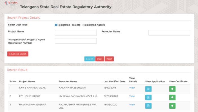Click the SKV S ANANDA VILAS project name
This screenshot has width=198, height=112.
[32, 88]
